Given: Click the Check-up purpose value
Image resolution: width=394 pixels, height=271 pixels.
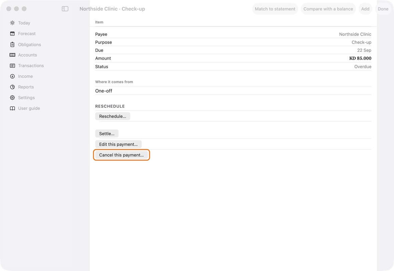Looking at the screenshot, I should [361, 42].
